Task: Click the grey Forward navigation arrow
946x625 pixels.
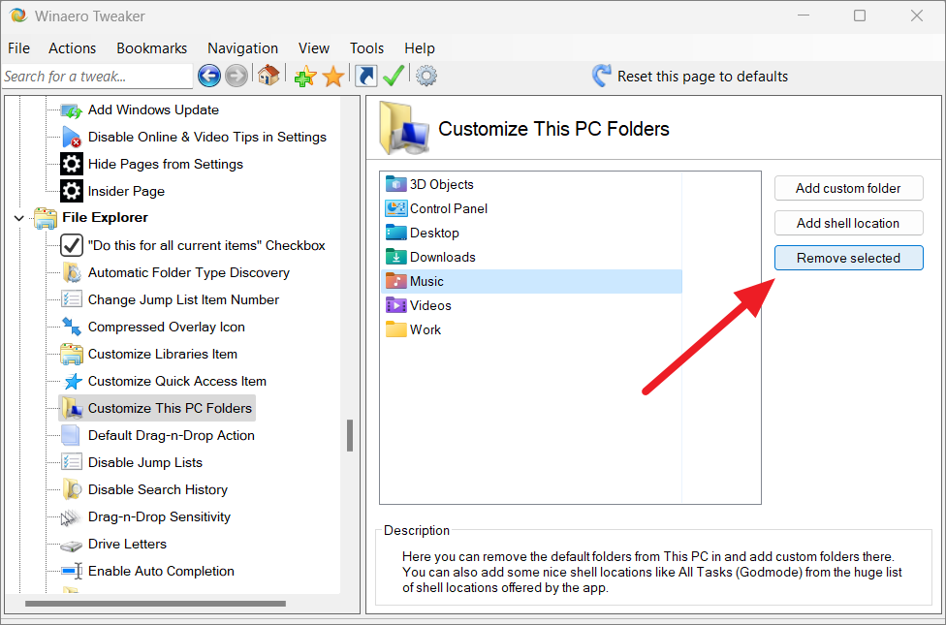Action: (236, 76)
